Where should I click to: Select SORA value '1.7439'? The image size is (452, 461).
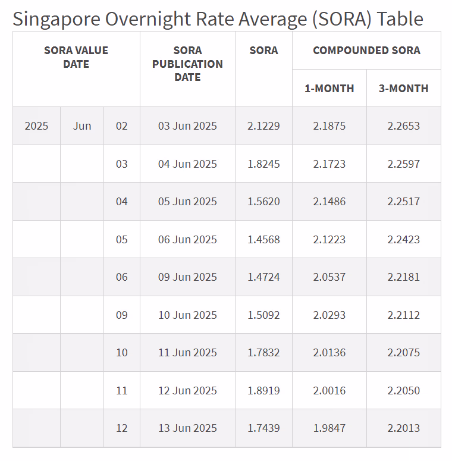(x=263, y=428)
